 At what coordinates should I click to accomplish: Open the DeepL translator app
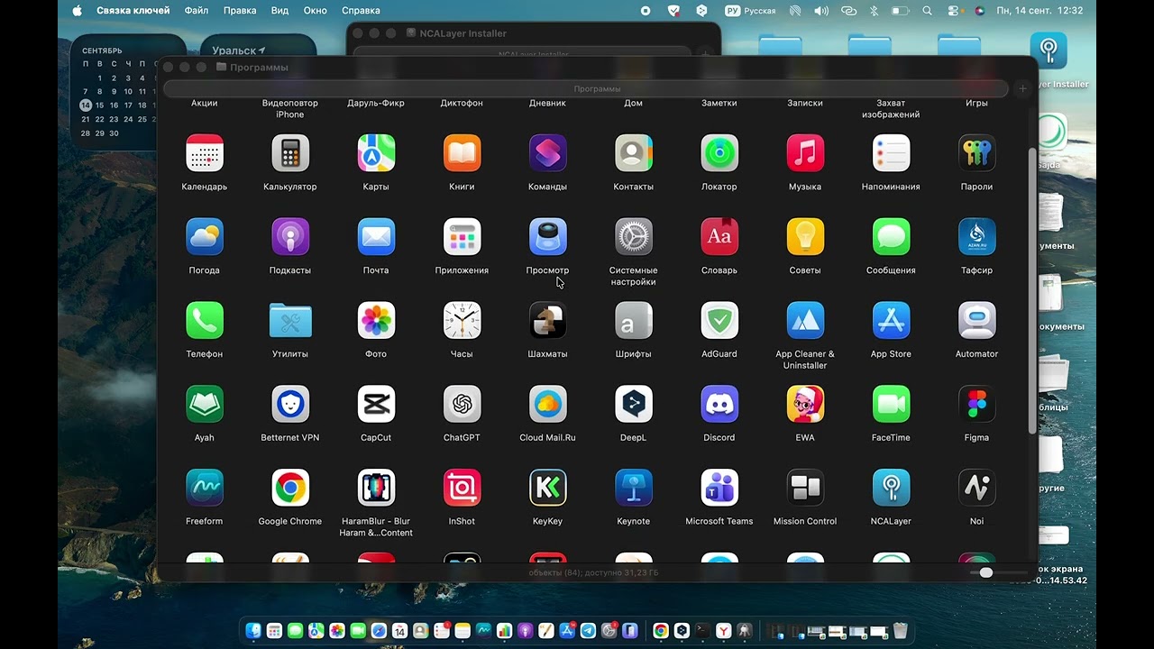[633, 405]
